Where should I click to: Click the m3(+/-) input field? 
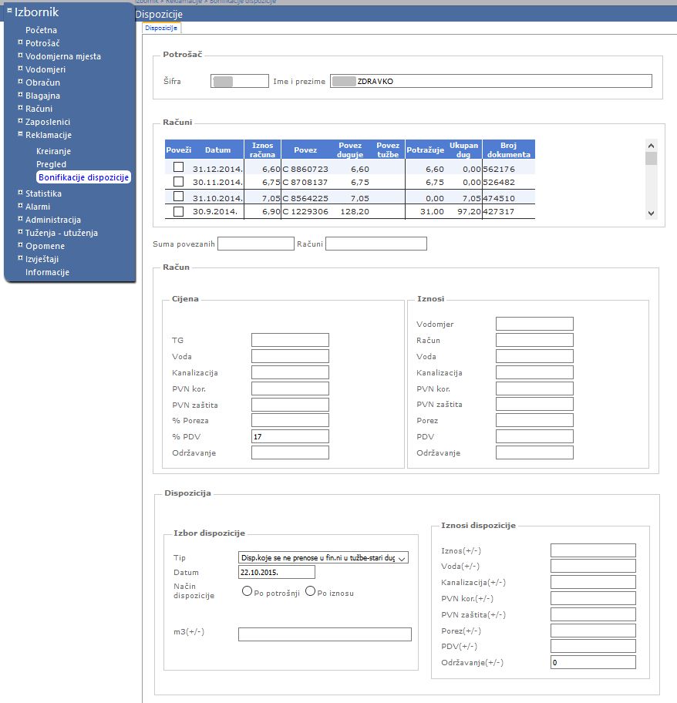pyautogui.click(x=325, y=634)
